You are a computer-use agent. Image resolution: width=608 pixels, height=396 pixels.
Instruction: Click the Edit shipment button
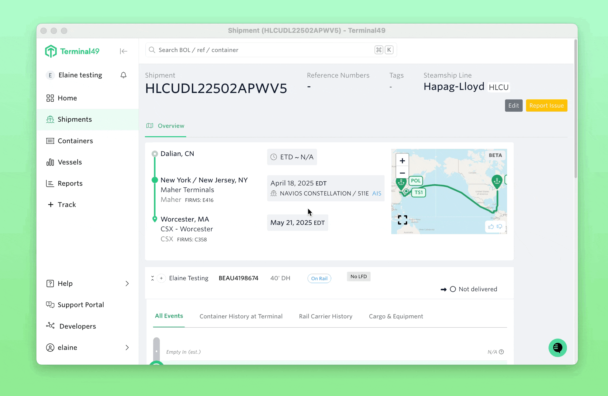[513, 106]
